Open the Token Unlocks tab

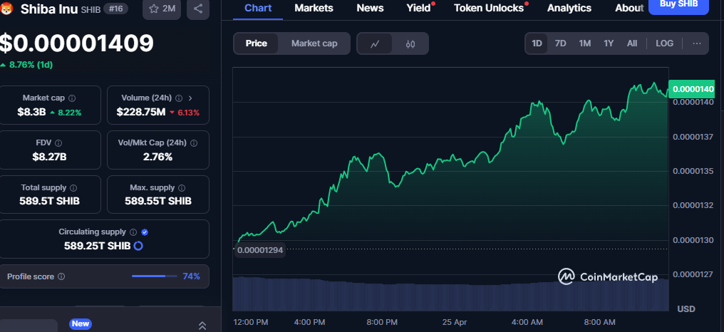pyautogui.click(x=489, y=8)
